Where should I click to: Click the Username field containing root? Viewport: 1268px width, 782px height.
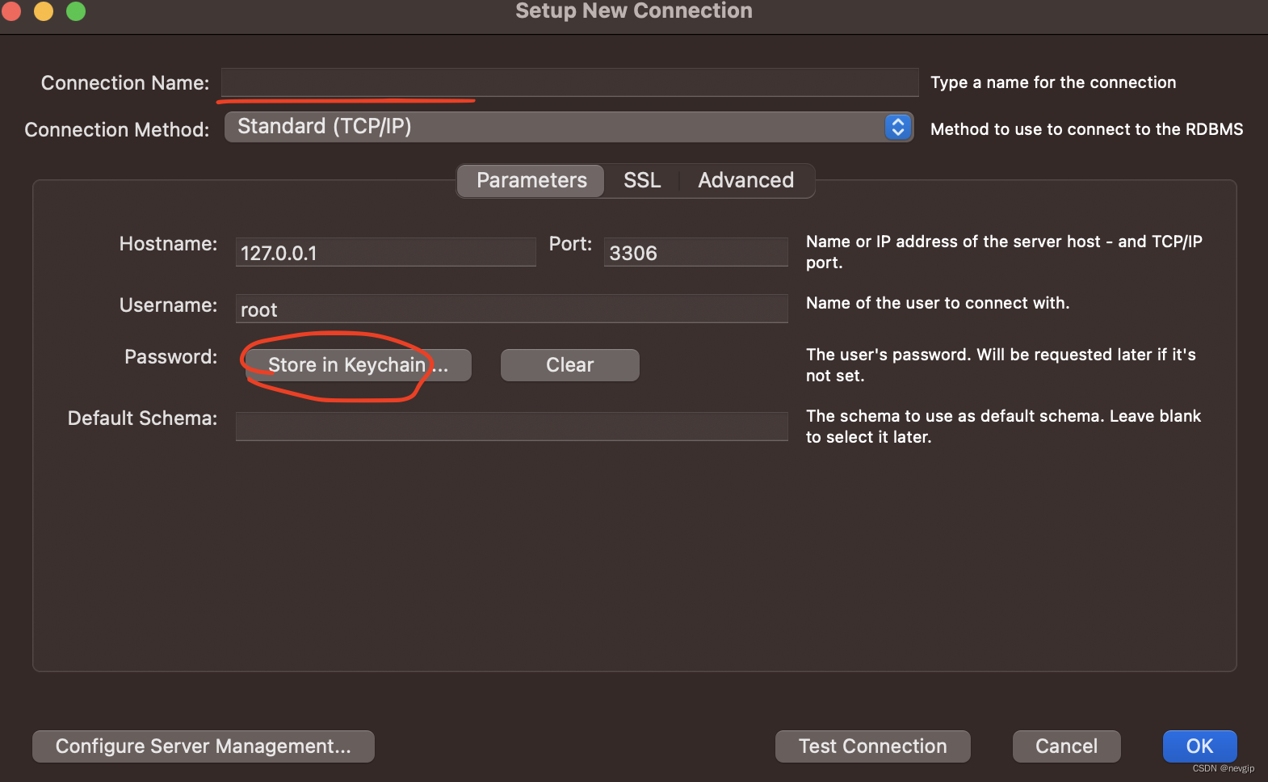(511, 309)
